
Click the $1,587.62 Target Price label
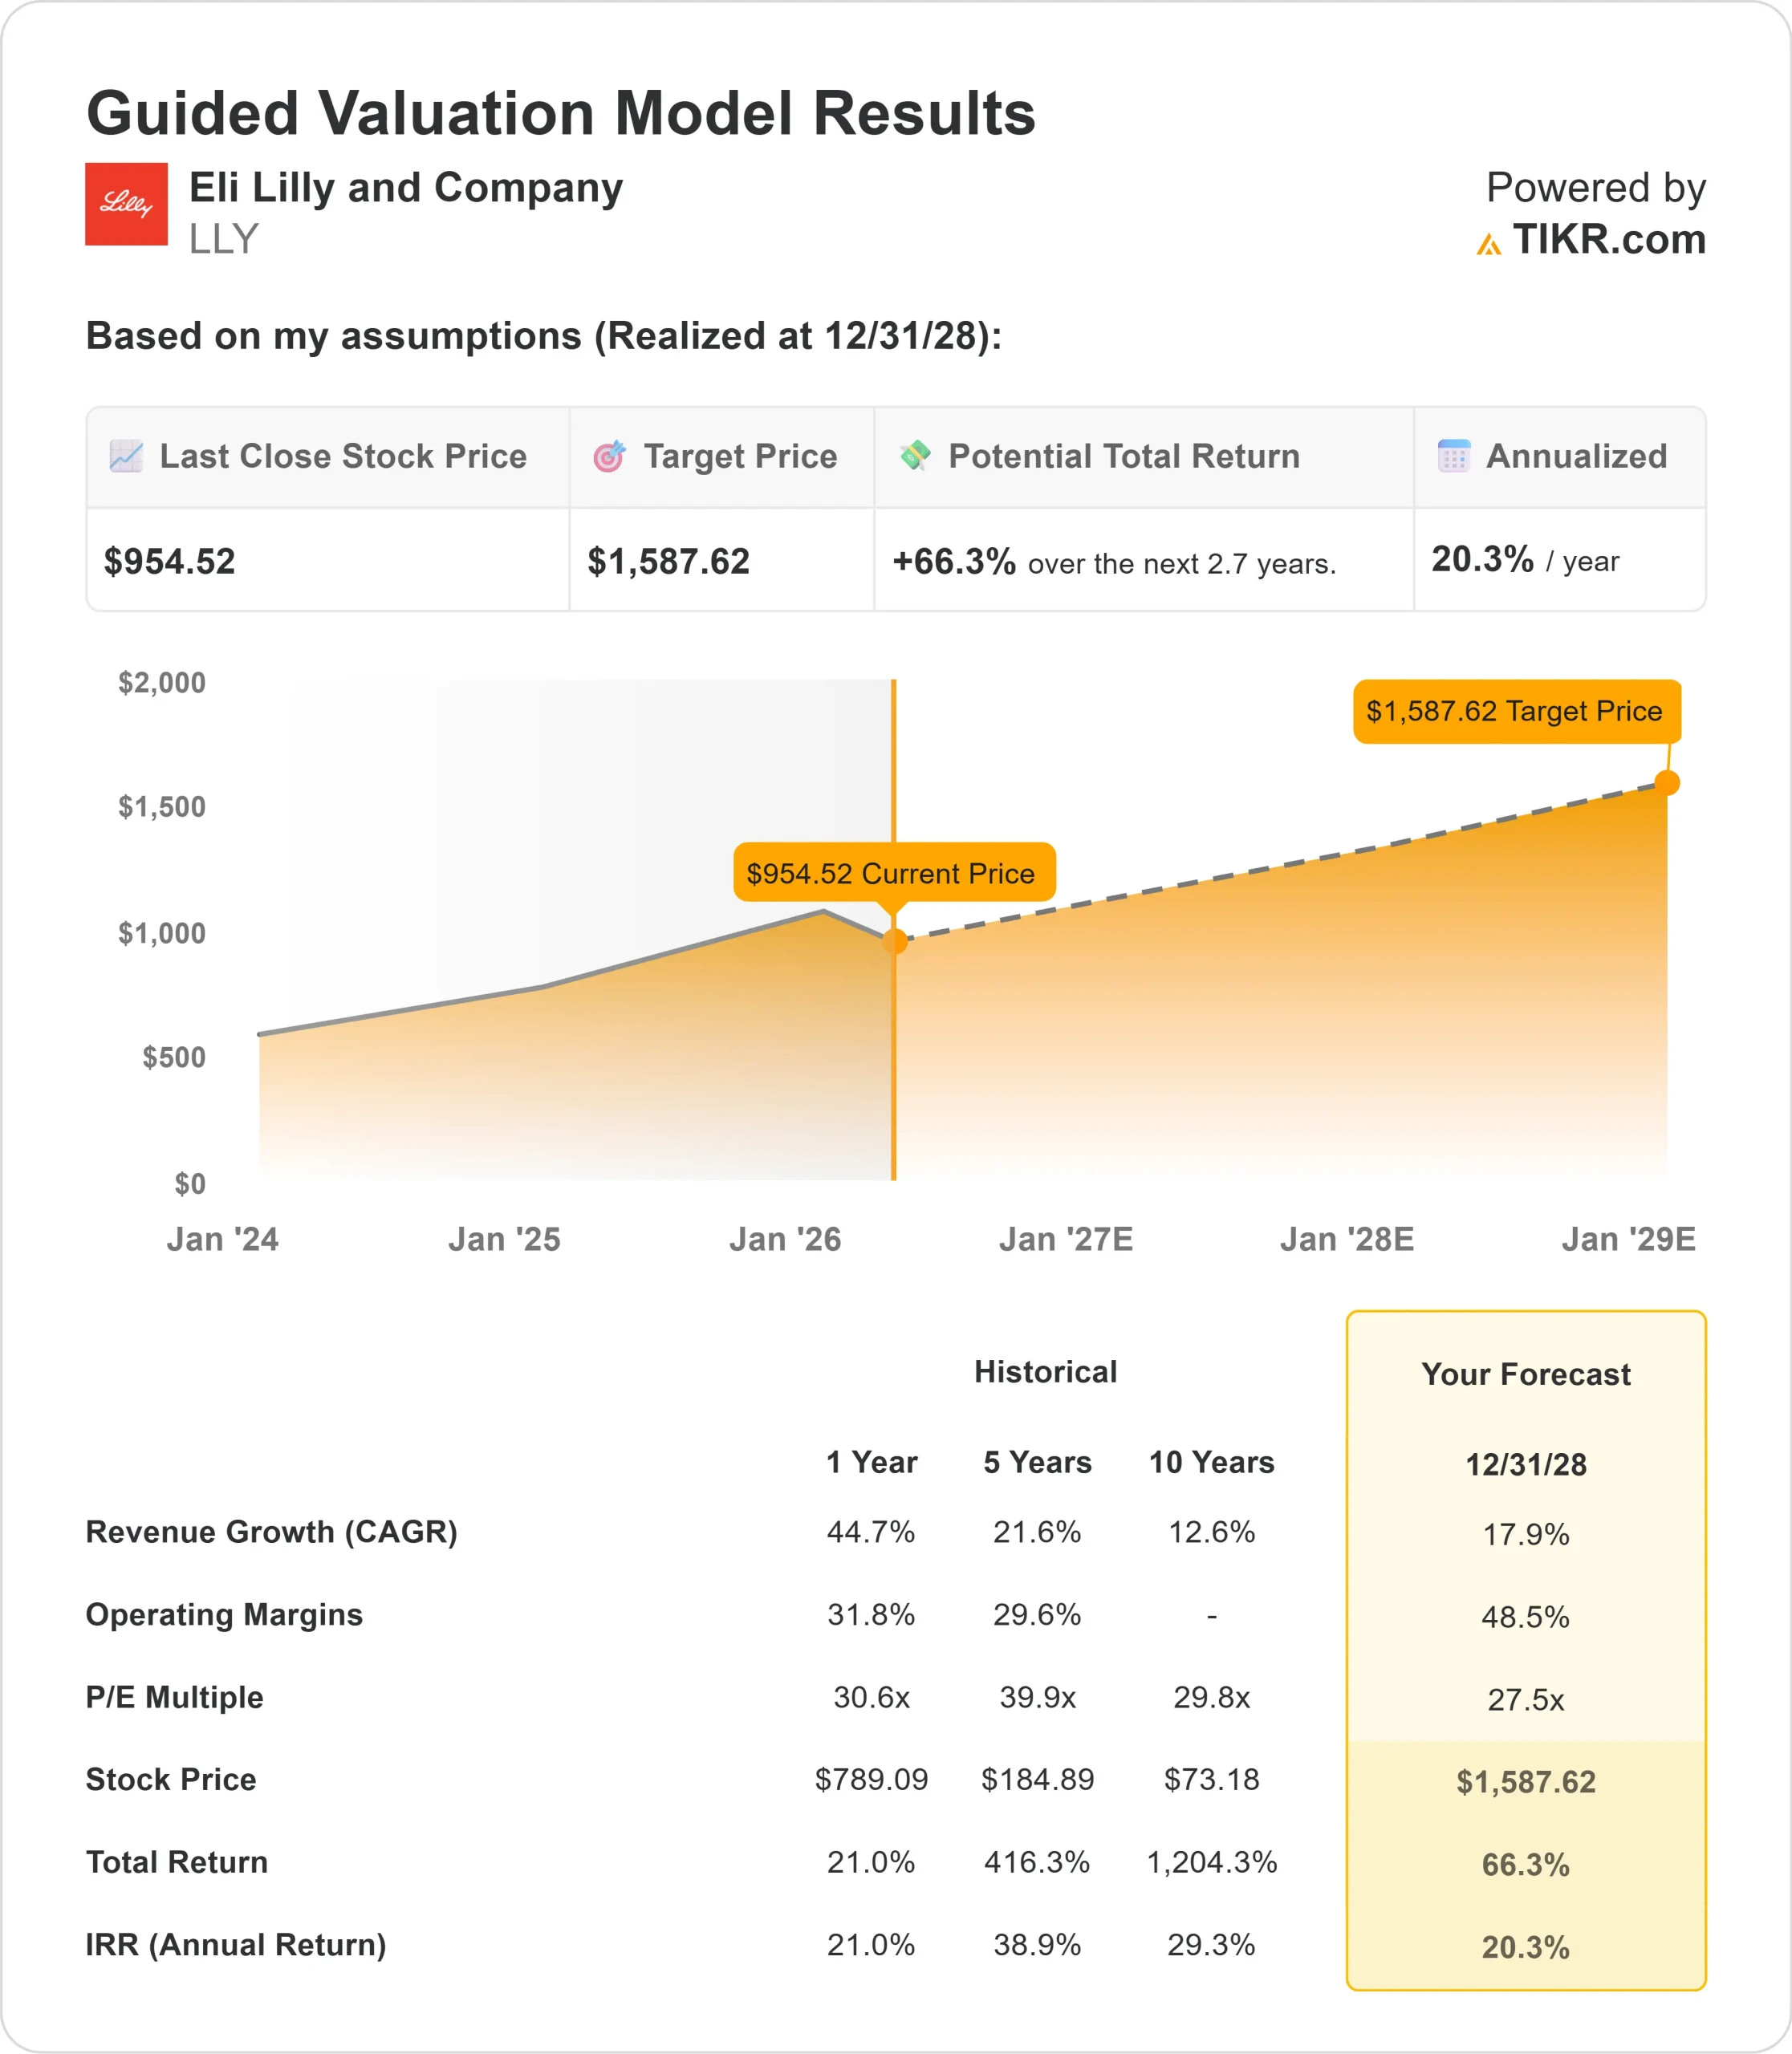[1515, 711]
